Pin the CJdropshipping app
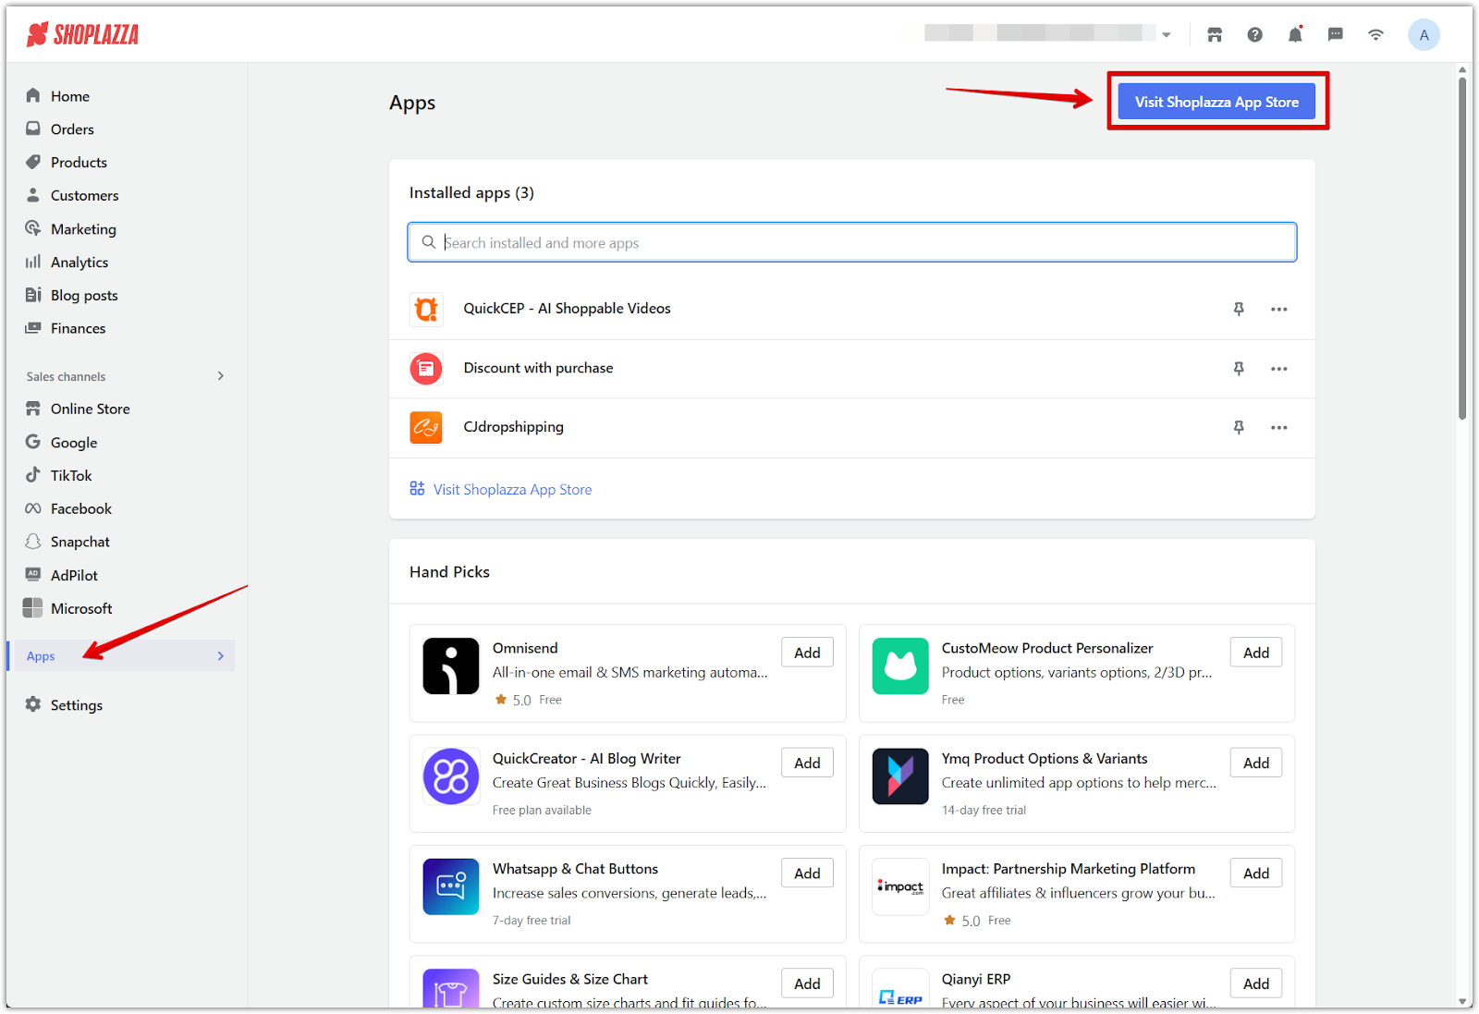Image resolution: width=1479 pixels, height=1014 pixels. click(x=1239, y=427)
